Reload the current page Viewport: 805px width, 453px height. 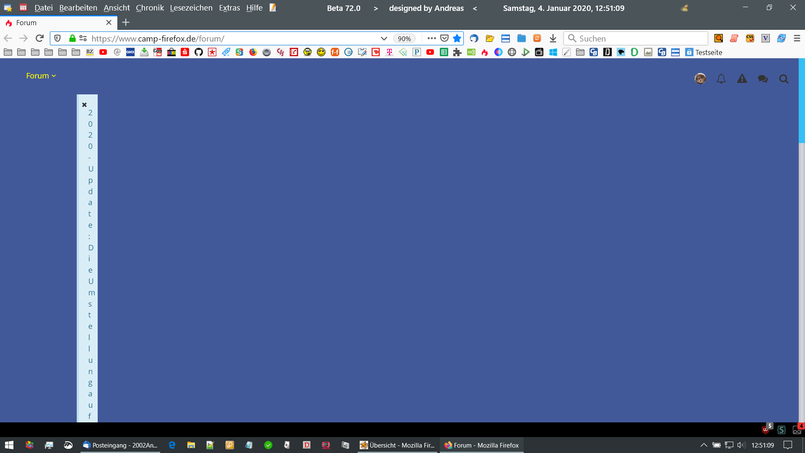39,38
